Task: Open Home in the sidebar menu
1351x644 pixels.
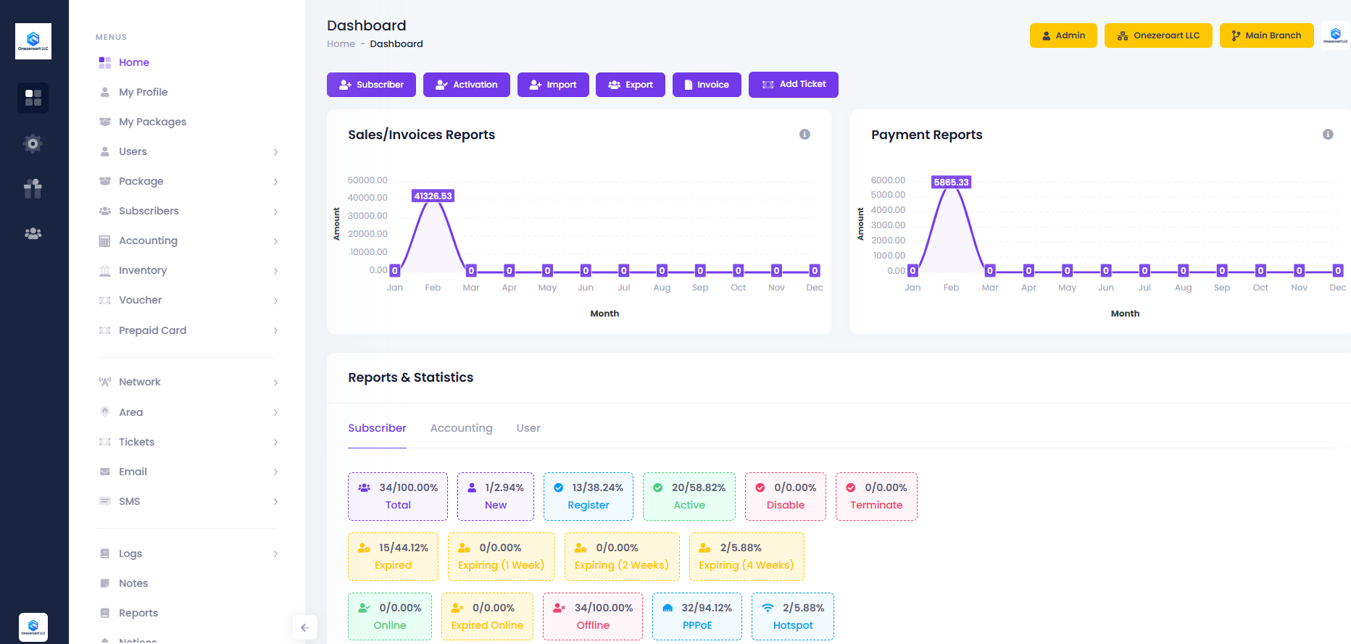Action: pyautogui.click(x=134, y=62)
